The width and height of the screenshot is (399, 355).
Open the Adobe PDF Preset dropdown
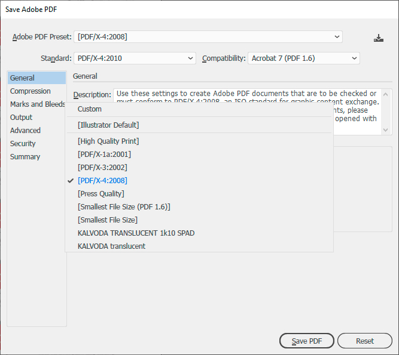click(x=208, y=37)
